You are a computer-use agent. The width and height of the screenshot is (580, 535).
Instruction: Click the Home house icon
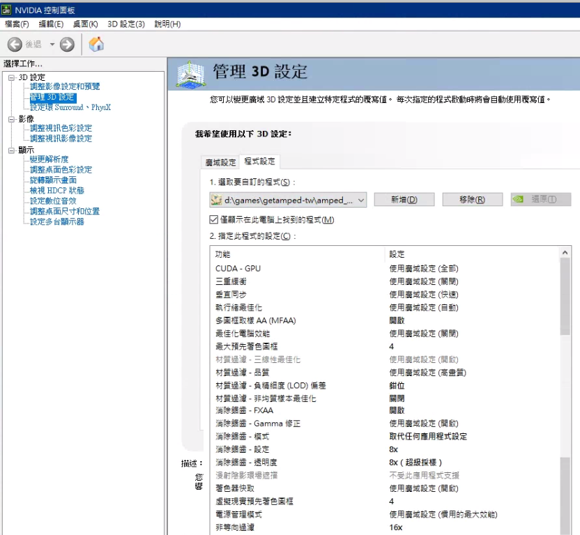[x=96, y=44]
